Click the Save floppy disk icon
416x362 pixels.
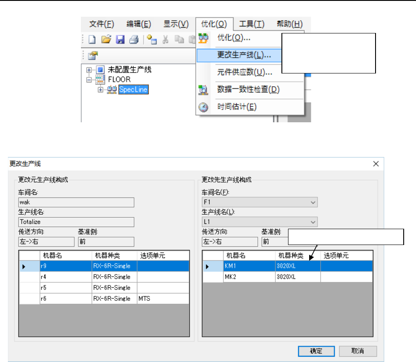(x=120, y=40)
